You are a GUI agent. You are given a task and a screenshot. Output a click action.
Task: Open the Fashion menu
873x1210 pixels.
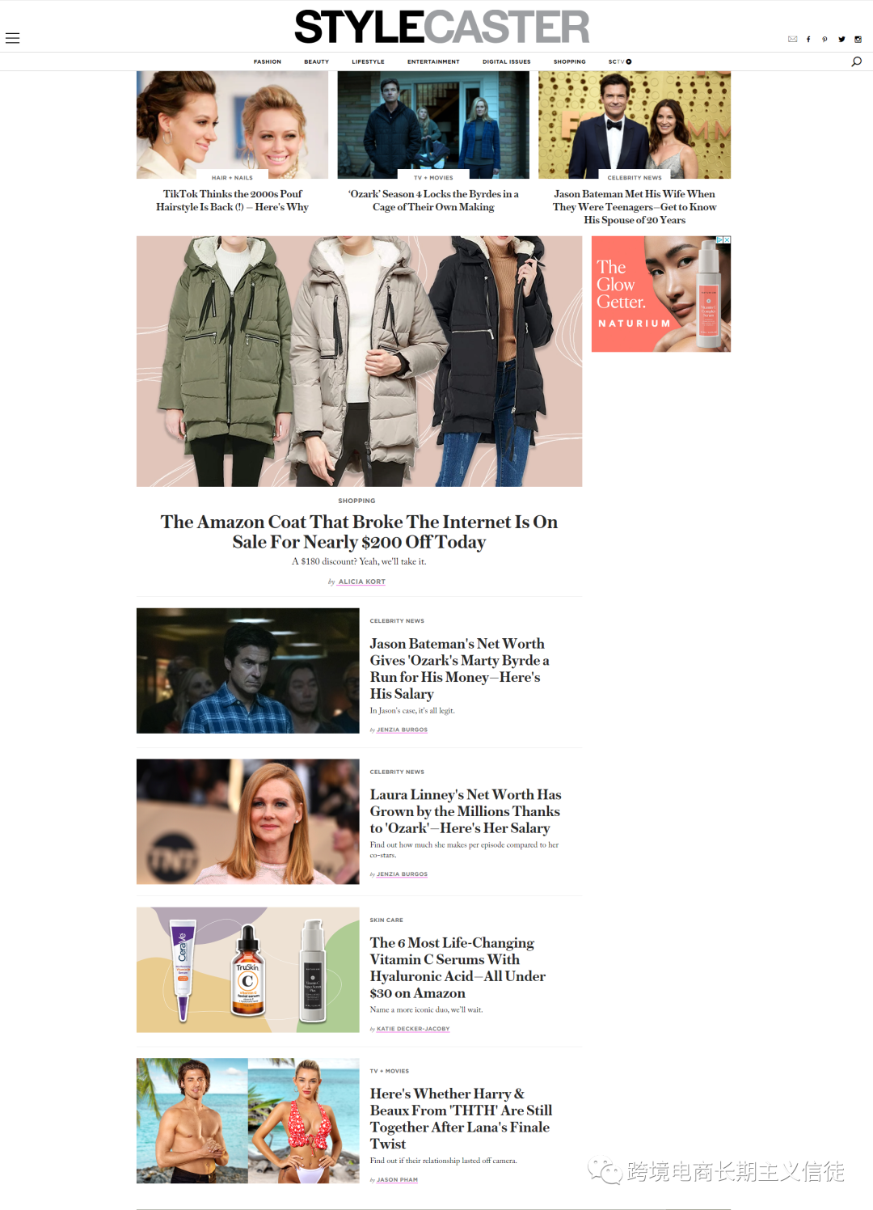coord(268,61)
